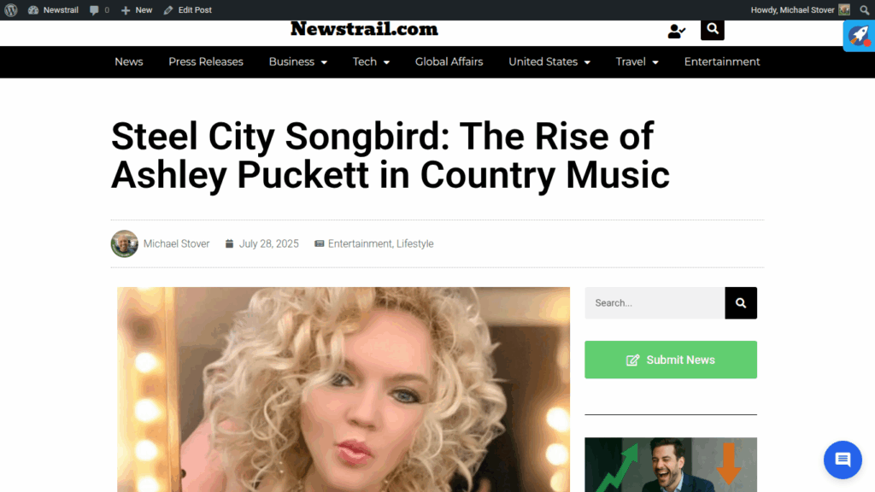875x492 pixels.
Task: Click into the sidebar Search field
Action: pos(655,303)
